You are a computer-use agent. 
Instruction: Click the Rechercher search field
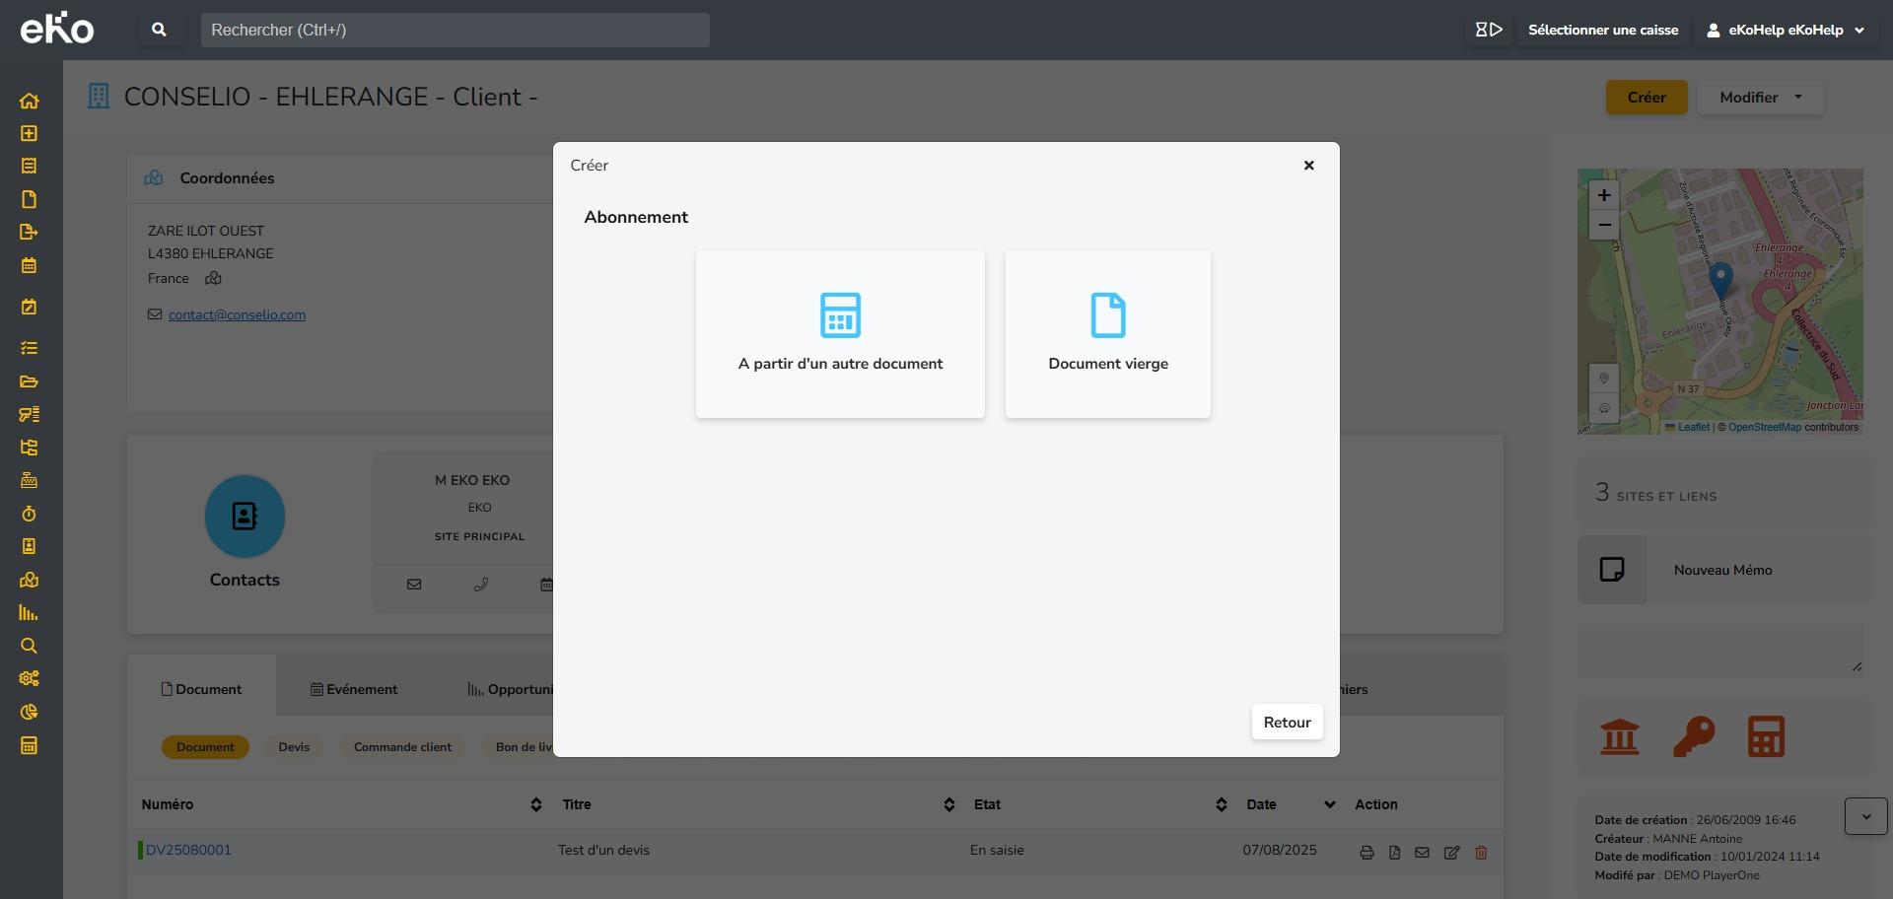[x=455, y=30]
